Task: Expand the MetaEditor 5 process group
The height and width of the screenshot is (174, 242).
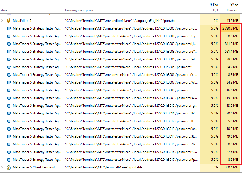Action: 2,20
